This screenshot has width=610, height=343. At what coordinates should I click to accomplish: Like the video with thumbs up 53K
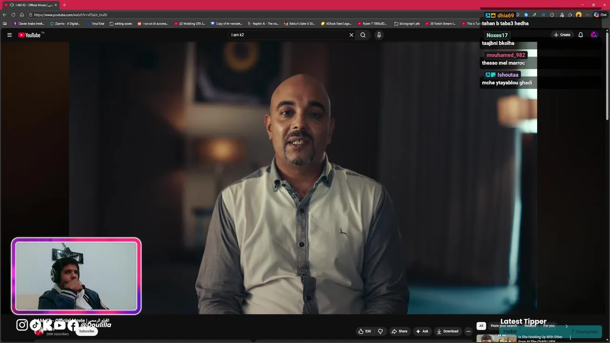(365, 331)
